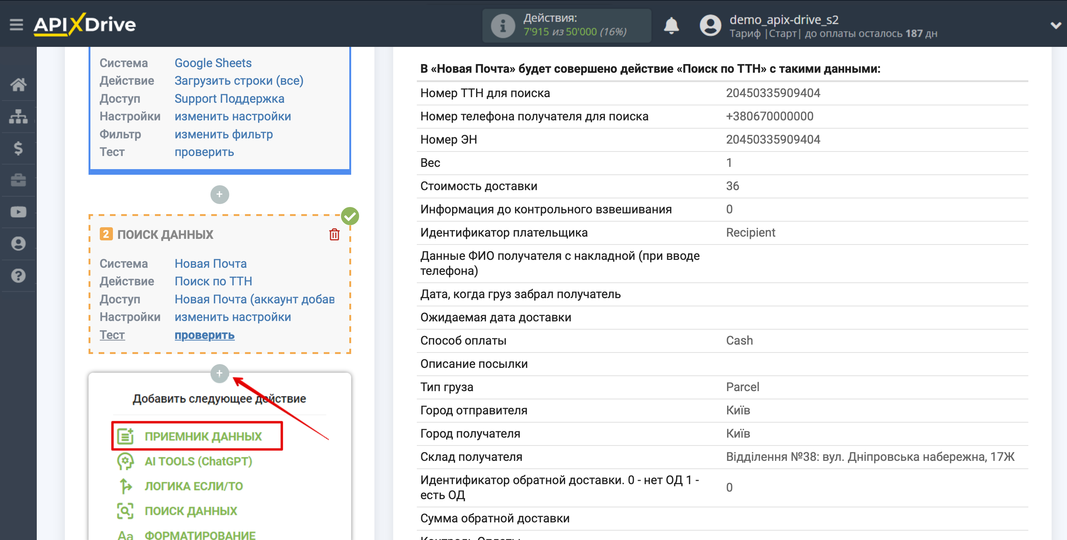Image resolution: width=1067 pixels, height=540 pixels.
Task: Open briefcase icon in sidebar
Action: [18, 180]
